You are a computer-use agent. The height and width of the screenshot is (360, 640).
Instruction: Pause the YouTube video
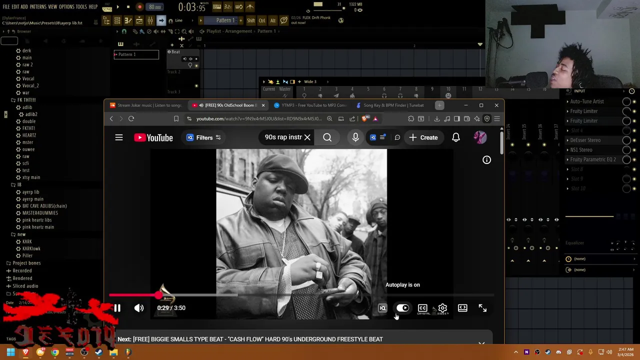coord(117,308)
